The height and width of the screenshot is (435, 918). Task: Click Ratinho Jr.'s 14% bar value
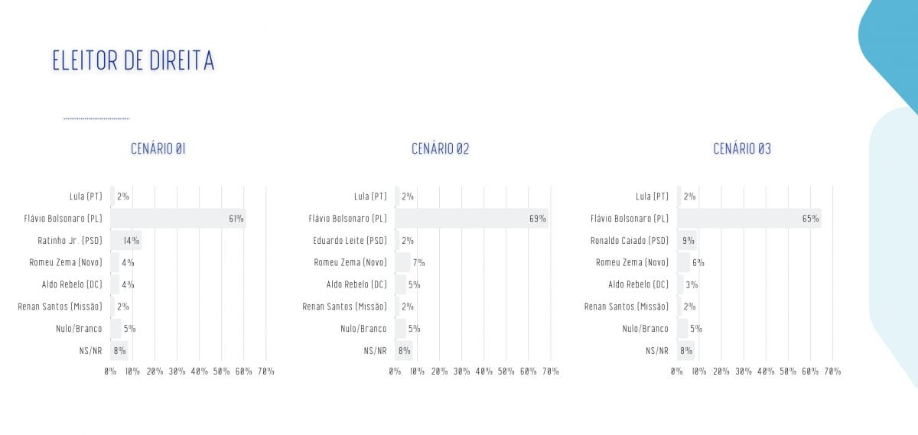(131, 241)
